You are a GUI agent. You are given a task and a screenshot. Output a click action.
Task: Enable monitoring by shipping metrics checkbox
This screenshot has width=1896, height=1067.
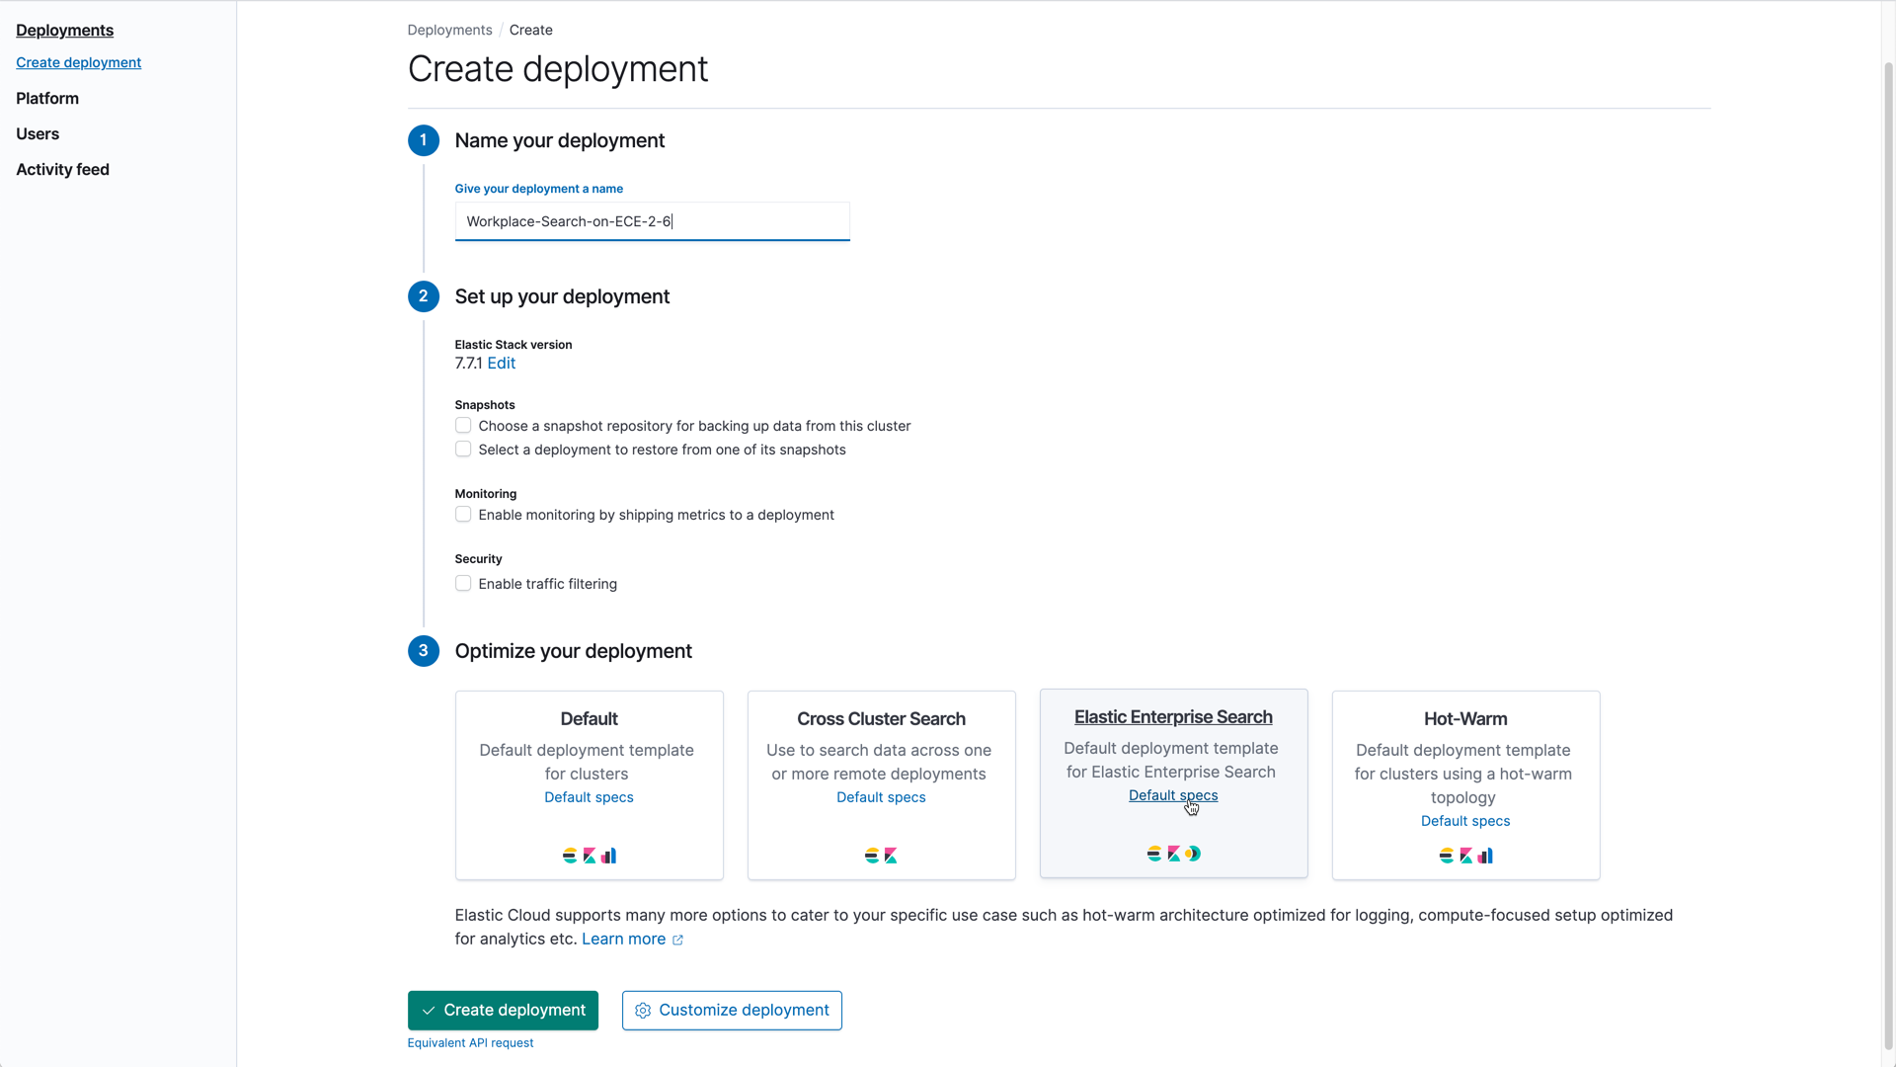tap(463, 515)
